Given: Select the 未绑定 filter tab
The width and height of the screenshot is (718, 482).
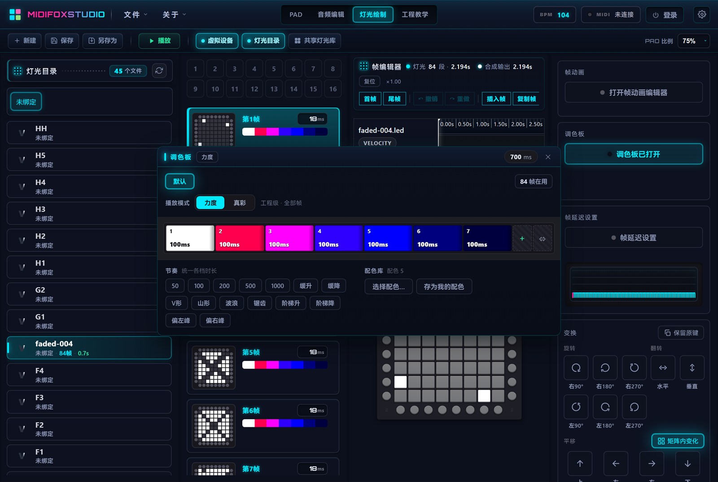Looking at the screenshot, I should tap(26, 102).
